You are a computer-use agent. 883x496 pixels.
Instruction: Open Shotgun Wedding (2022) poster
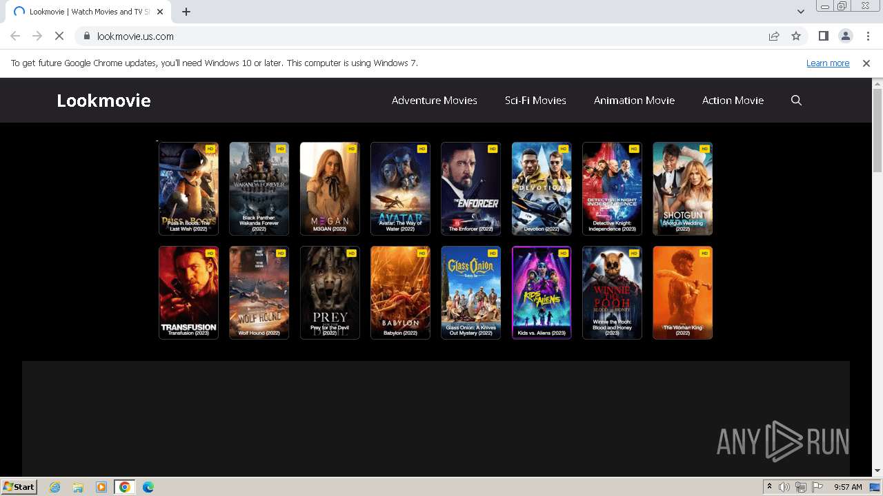682,189
